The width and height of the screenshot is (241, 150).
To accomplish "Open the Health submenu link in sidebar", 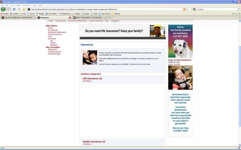I will [53, 43].
